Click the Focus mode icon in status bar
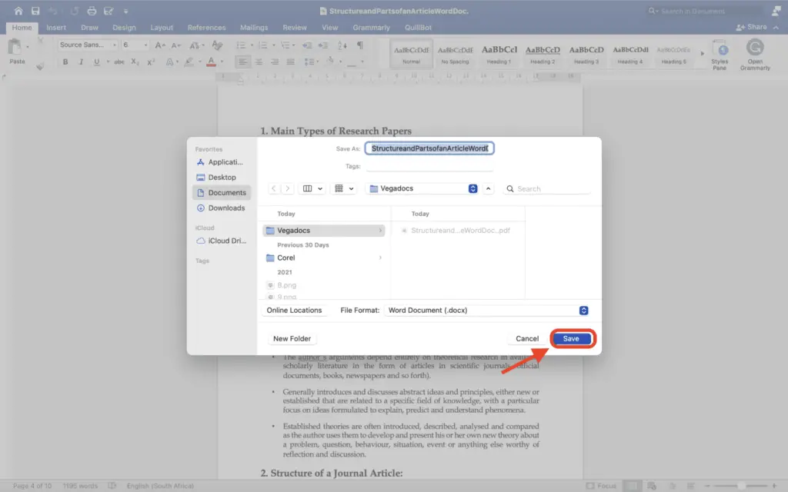Screen dimensions: 788x492 590,486
